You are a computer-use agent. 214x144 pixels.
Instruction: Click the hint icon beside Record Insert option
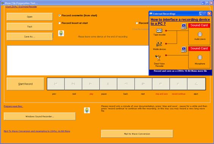pyautogui.click(x=61, y=33)
